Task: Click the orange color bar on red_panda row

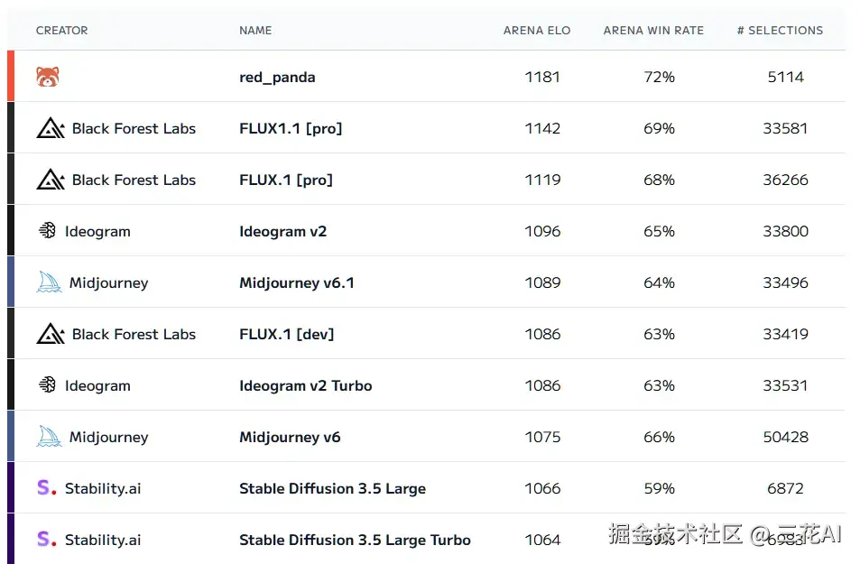Action: pyautogui.click(x=11, y=76)
